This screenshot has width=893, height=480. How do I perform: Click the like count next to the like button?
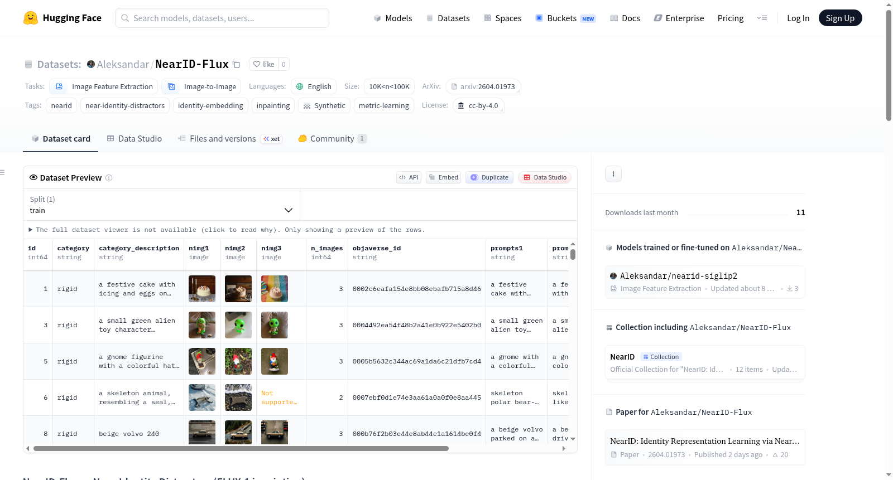[284, 64]
